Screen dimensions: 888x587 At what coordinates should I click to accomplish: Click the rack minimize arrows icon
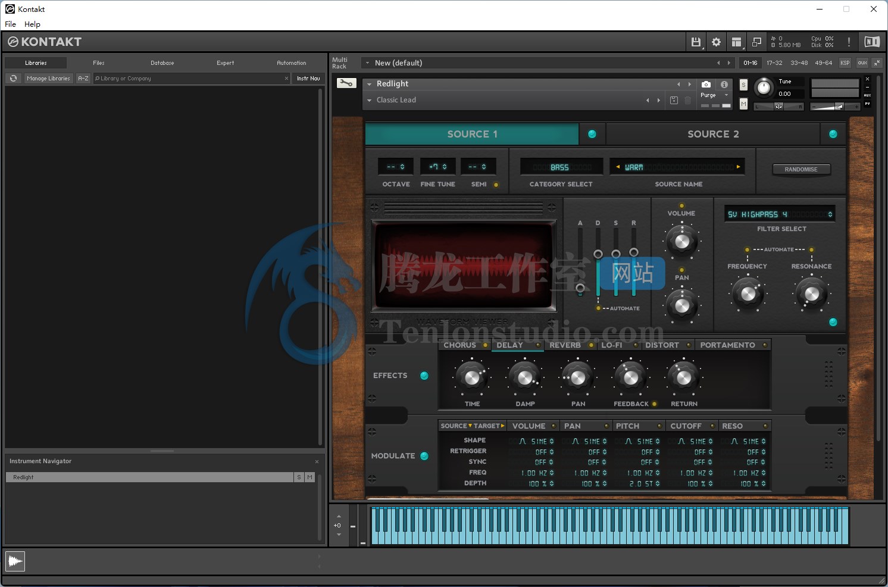tap(877, 63)
